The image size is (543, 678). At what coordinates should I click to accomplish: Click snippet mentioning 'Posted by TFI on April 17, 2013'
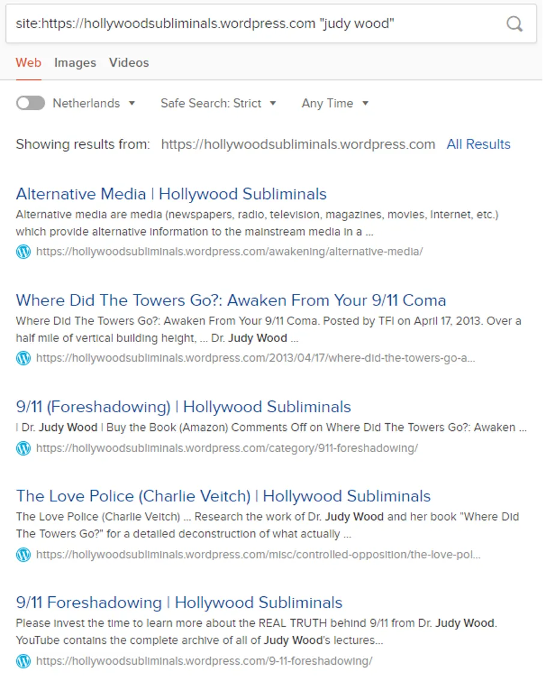[268, 329]
